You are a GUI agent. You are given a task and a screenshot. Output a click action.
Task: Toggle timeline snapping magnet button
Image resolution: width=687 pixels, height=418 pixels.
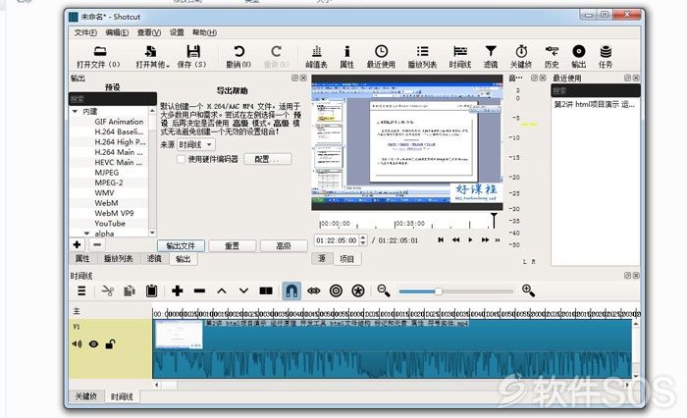tap(291, 291)
